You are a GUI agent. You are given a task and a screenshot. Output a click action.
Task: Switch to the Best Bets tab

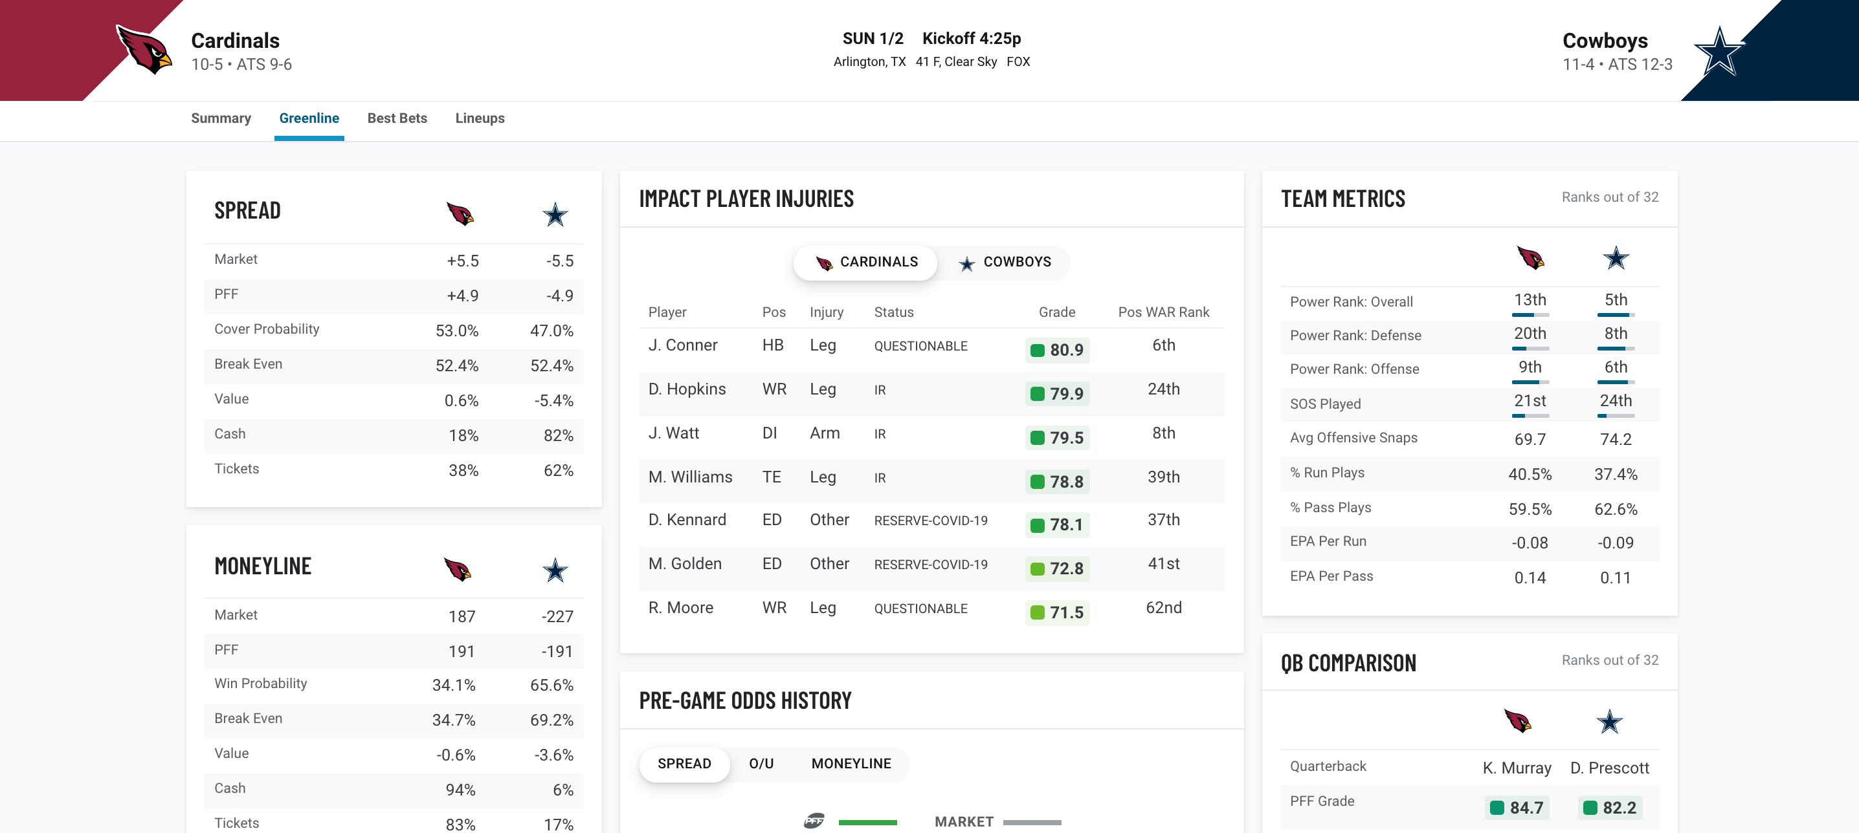(x=396, y=117)
